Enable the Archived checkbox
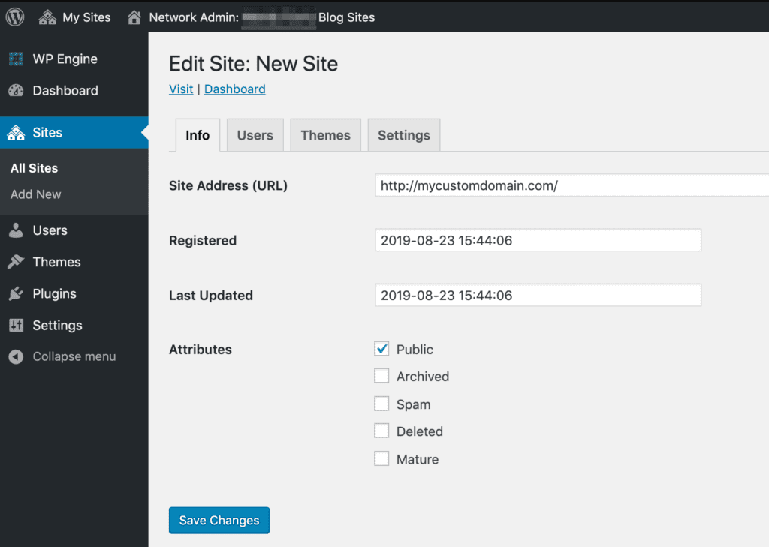 [382, 376]
